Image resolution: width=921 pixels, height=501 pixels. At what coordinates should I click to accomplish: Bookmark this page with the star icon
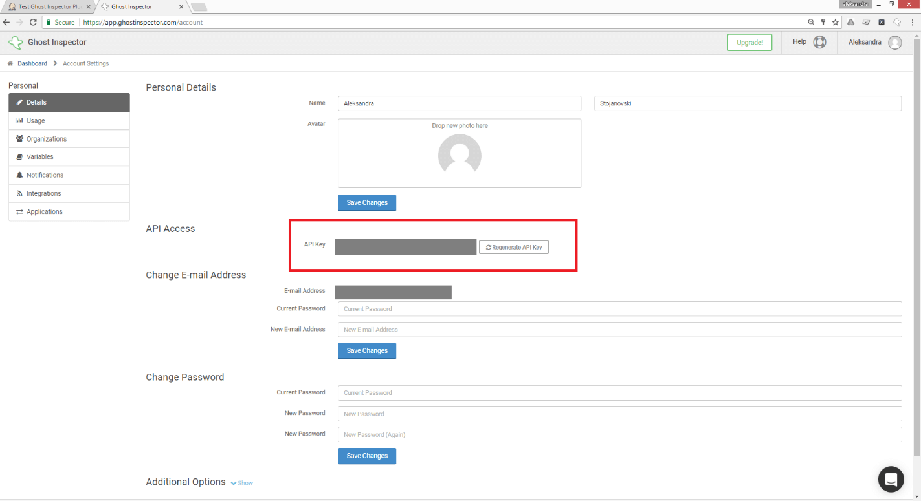[836, 22]
